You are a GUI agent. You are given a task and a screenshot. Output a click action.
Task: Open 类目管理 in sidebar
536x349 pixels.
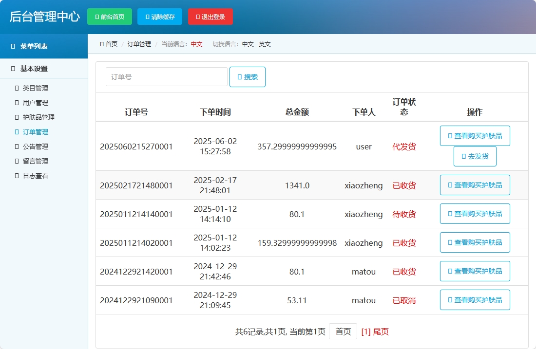pyautogui.click(x=35, y=88)
